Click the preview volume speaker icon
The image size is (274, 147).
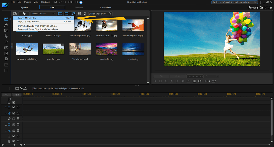tap(200, 81)
